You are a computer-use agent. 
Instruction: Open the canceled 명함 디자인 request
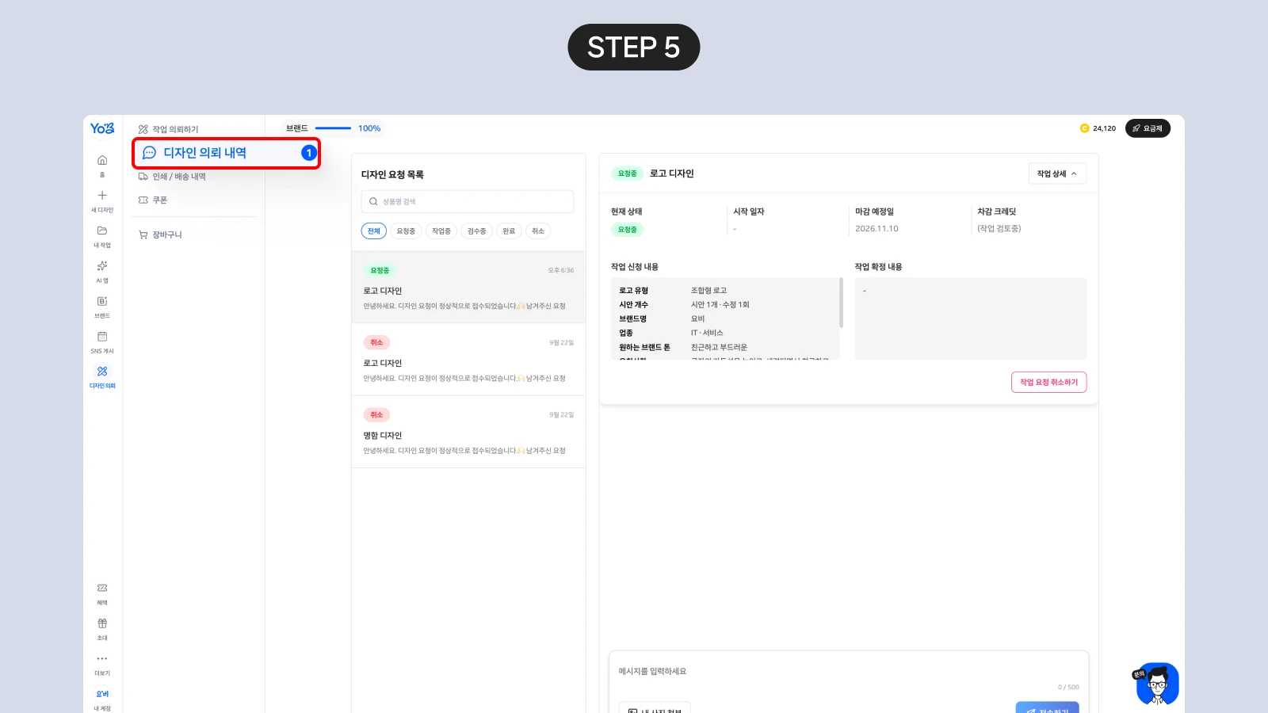(x=468, y=432)
